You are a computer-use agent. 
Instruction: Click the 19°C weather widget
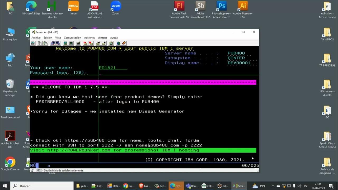259,186
